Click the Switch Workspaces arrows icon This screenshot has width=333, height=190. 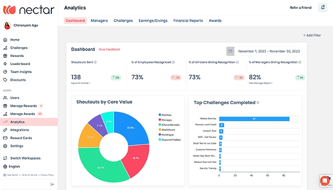point(5,158)
